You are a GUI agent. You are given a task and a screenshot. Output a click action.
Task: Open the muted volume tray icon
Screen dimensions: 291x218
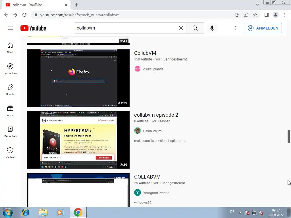(x=261, y=213)
